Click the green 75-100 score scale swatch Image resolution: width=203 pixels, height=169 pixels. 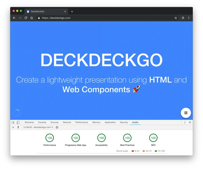pyautogui.click(x=156, y=151)
